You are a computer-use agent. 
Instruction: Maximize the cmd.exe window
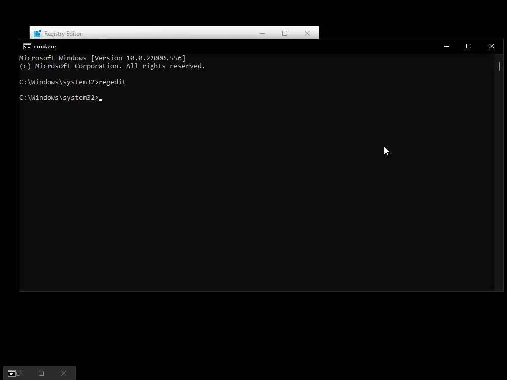469,46
